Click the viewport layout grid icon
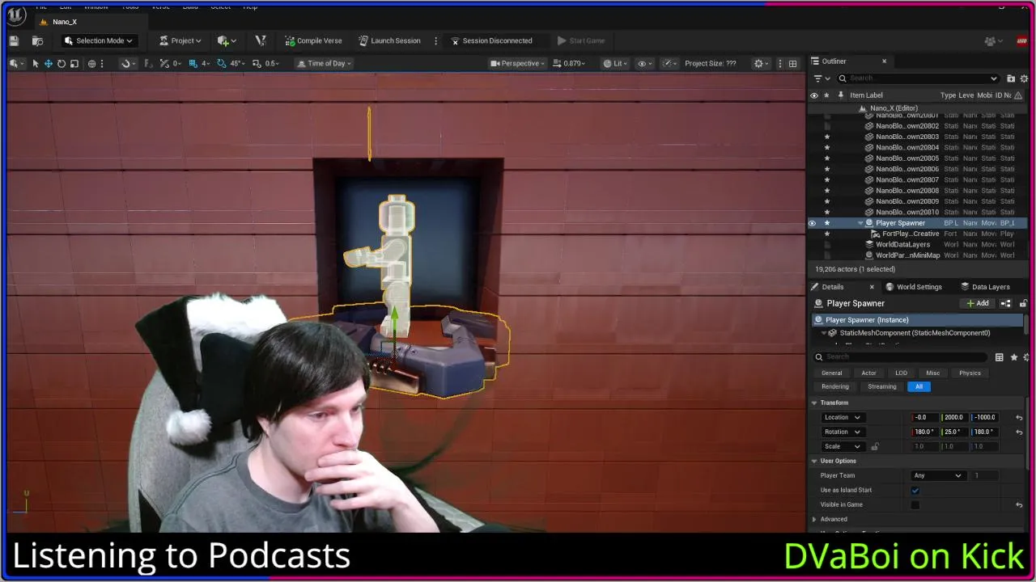 click(792, 63)
